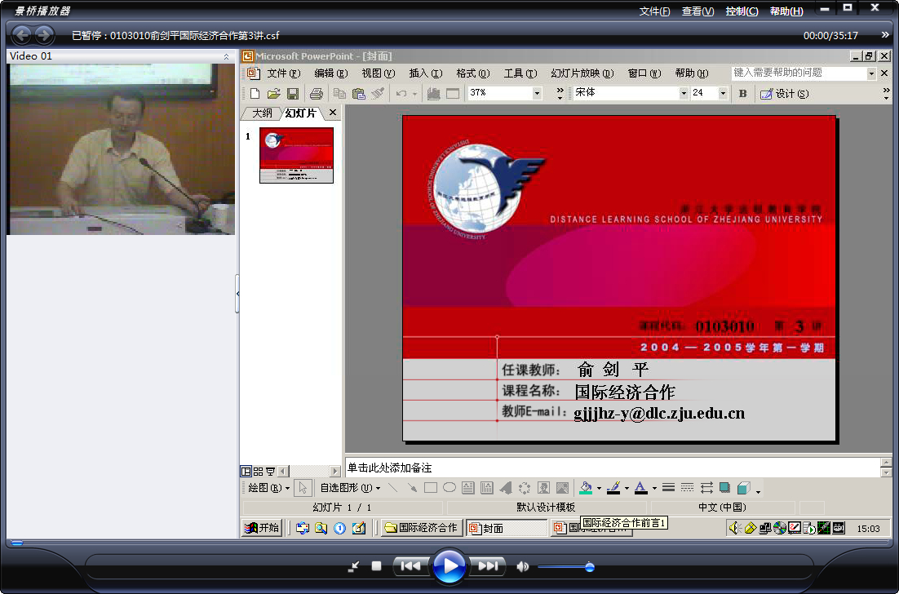
Task: Pick the Oval drawing tool
Action: tap(449, 488)
